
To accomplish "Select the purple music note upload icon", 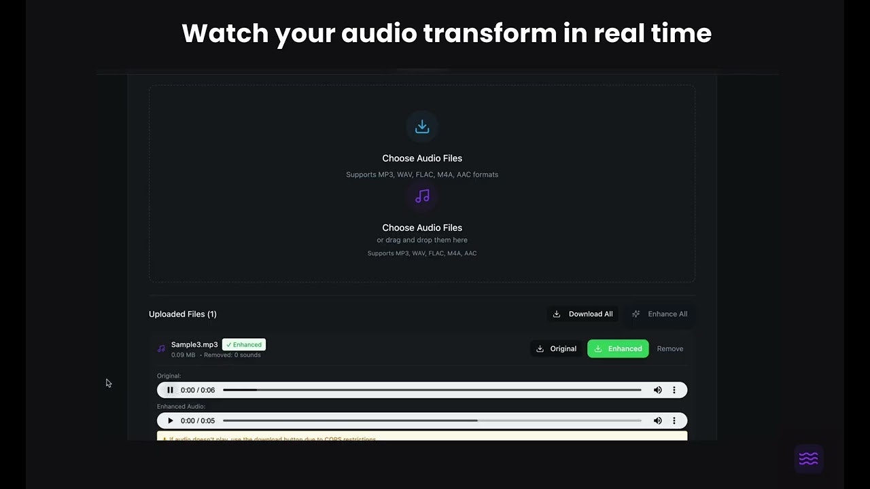I will (x=422, y=196).
